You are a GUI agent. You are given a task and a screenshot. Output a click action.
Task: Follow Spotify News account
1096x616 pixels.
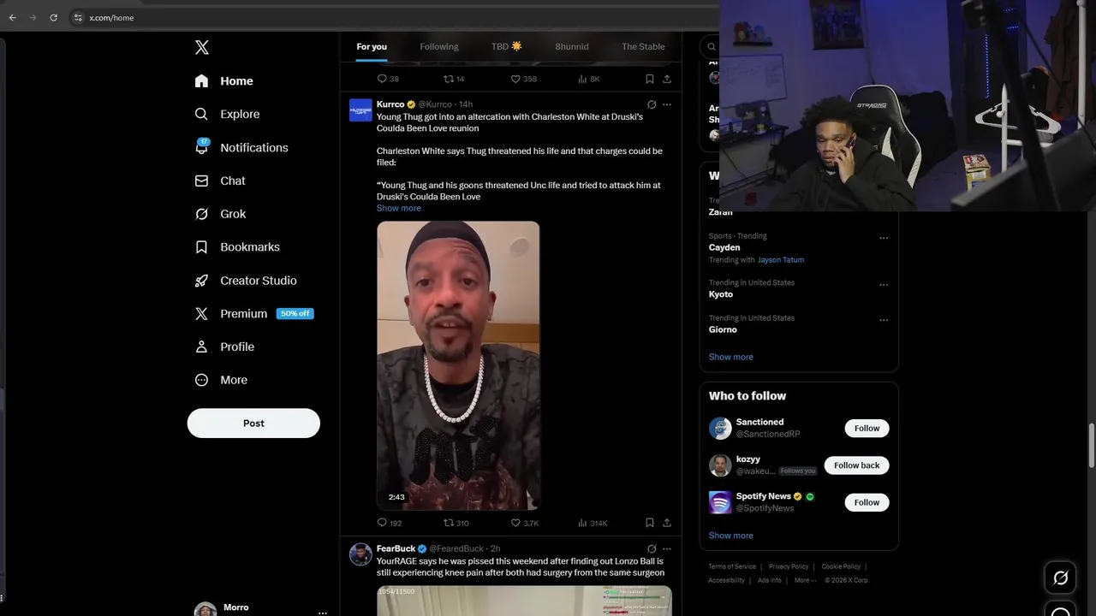[867, 502]
